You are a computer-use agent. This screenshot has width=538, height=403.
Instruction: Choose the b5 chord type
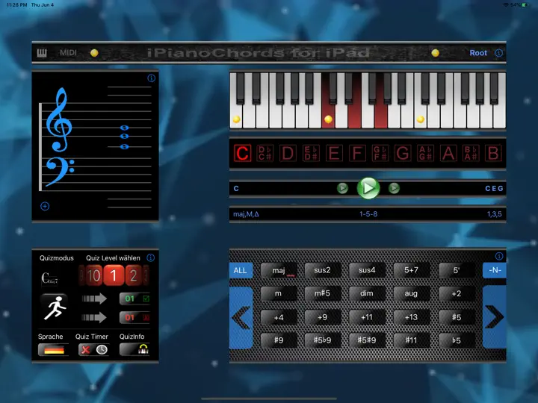(457, 340)
